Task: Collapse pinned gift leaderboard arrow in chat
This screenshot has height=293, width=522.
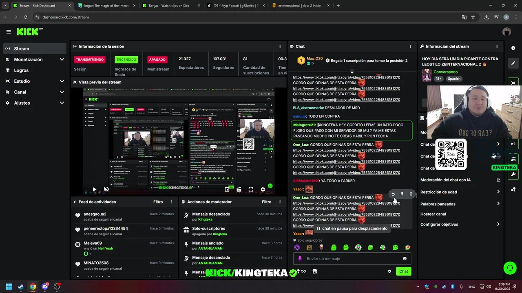Action: (352, 71)
